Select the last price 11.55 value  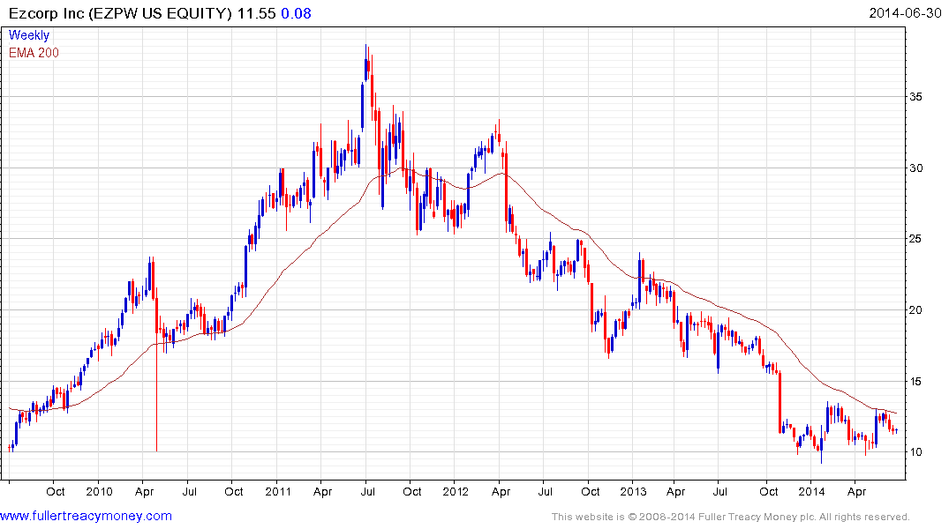point(256,13)
